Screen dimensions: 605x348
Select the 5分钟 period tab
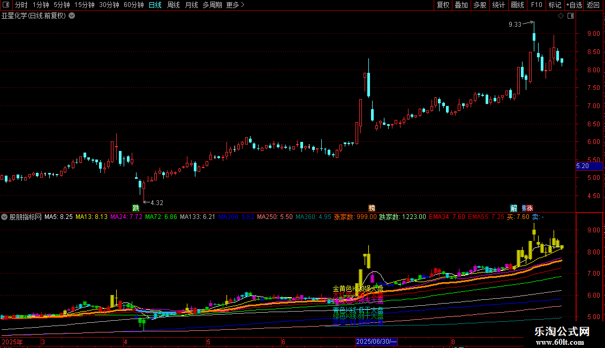point(62,5)
